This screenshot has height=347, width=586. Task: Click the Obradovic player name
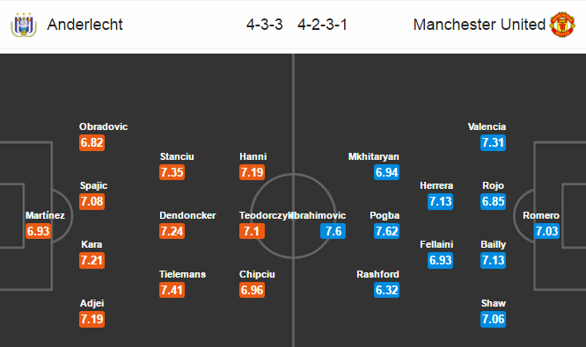(x=104, y=127)
